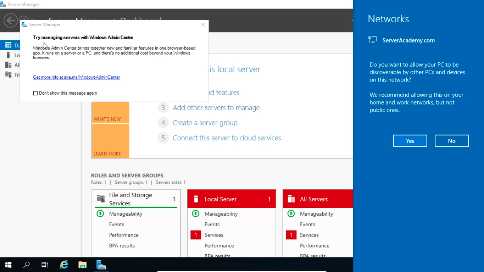Click the green Manageability icon under Local Server

(195, 214)
